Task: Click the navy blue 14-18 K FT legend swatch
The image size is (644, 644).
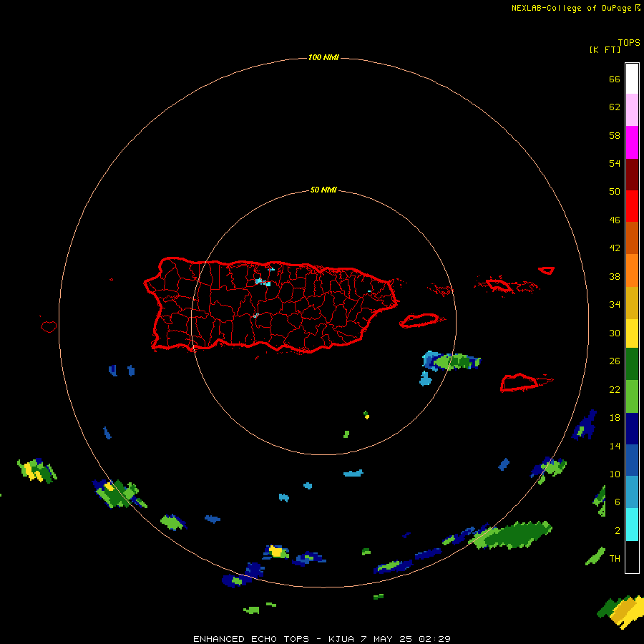Action: [632, 429]
